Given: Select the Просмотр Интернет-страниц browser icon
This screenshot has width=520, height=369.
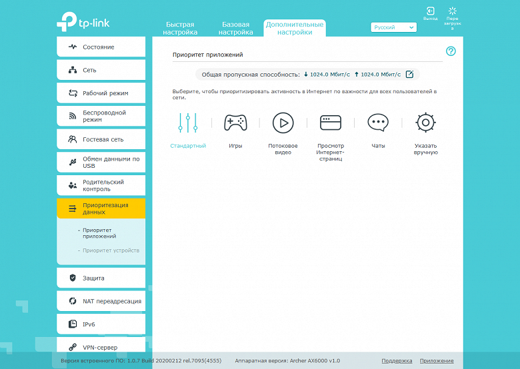Looking at the screenshot, I should tap(331, 123).
